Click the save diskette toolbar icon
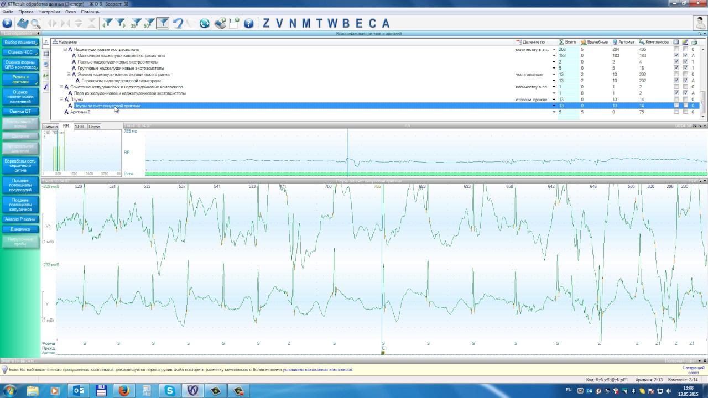This screenshot has height=398, width=708. pos(22,23)
